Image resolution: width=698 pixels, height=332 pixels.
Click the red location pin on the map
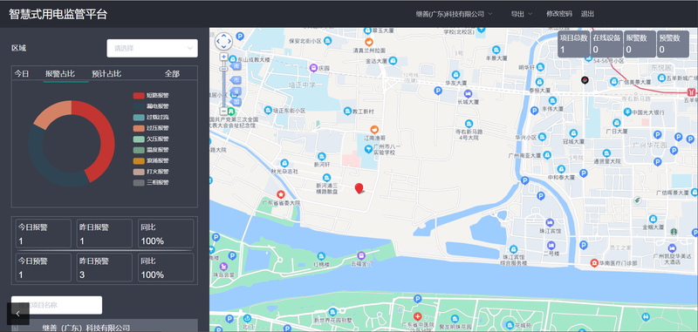359,188
